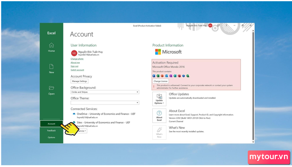Click the text 'Microsoft Office Mondo 2016'
The width and height of the screenshot is (292, 167).
tap(169, 67)
